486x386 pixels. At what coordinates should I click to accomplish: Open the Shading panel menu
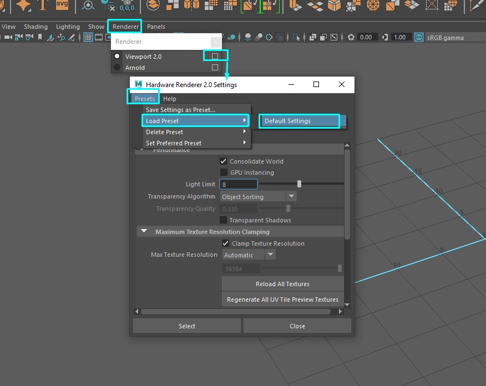coord(36,27)
